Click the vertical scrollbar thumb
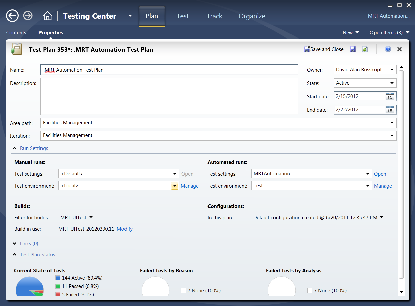 [x=402, y=174]
